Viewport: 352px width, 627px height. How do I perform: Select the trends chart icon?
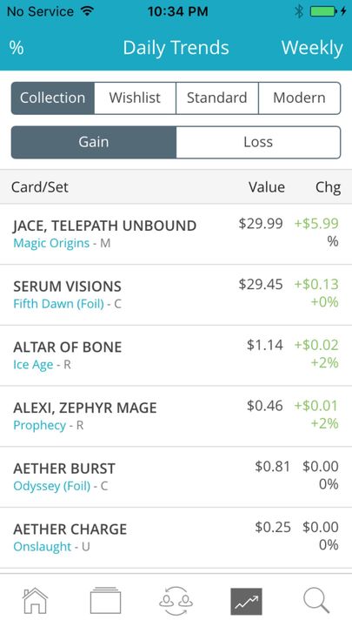[246, 602]
